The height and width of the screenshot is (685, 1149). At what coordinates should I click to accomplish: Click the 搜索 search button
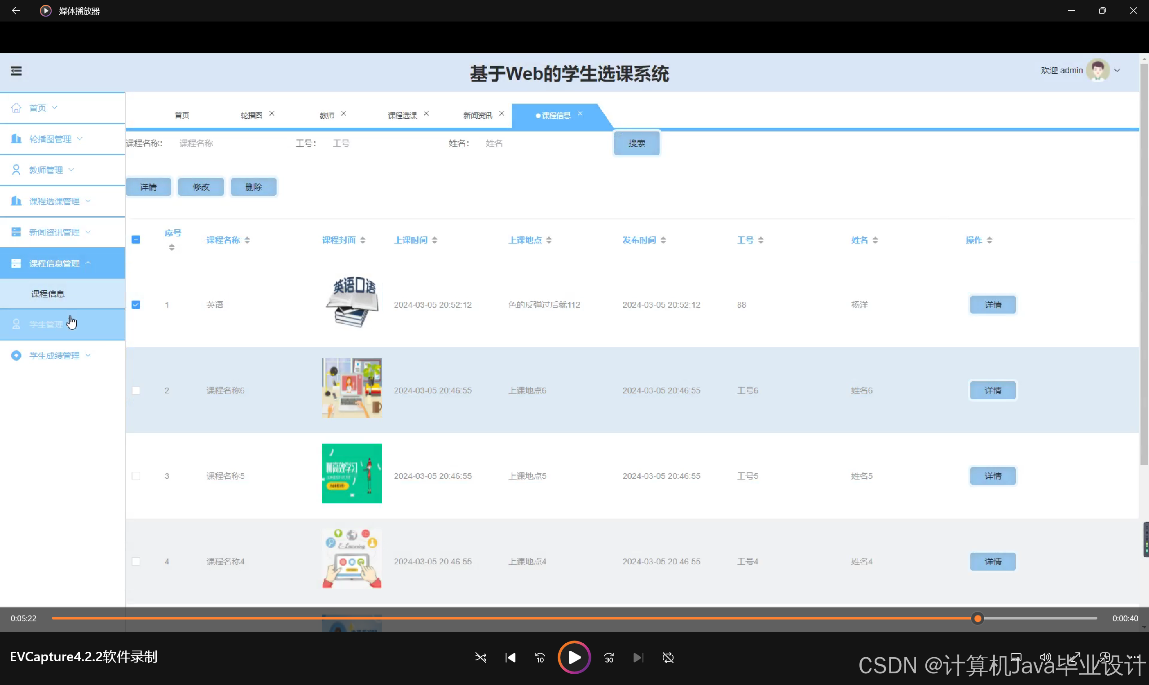(x=636, y=144)
